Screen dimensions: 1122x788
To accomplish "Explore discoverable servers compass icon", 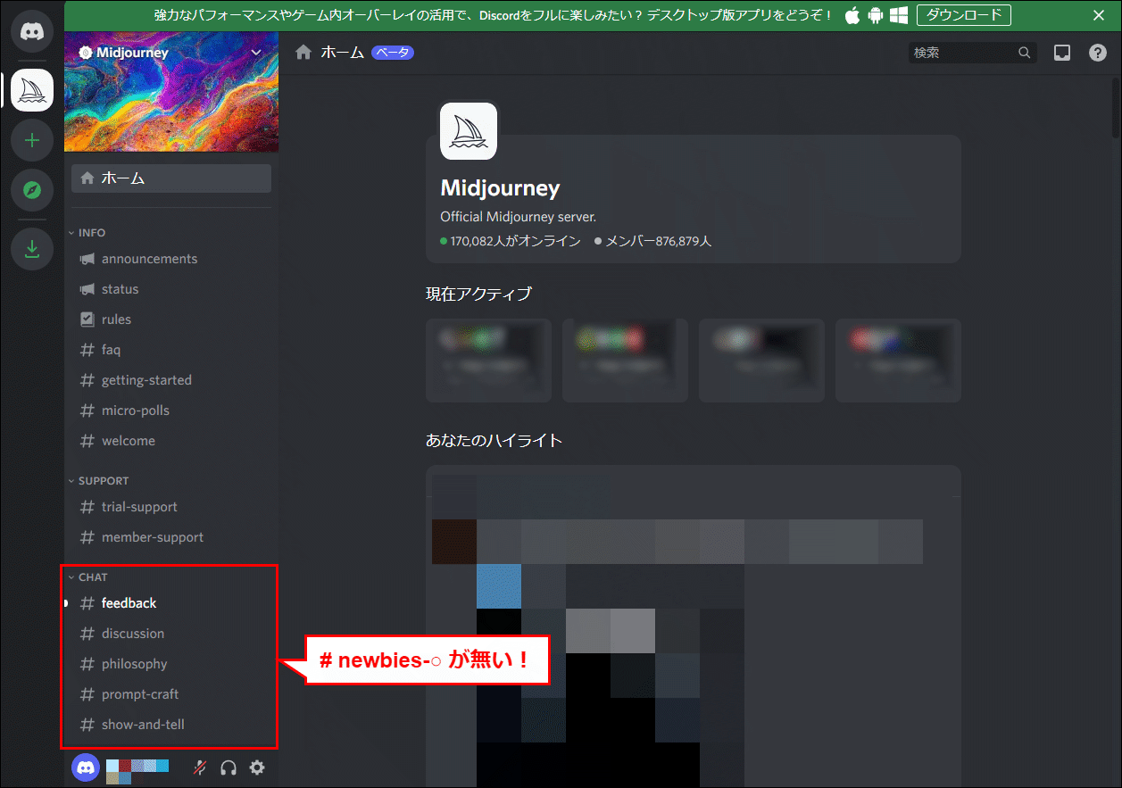I will 32,190.
